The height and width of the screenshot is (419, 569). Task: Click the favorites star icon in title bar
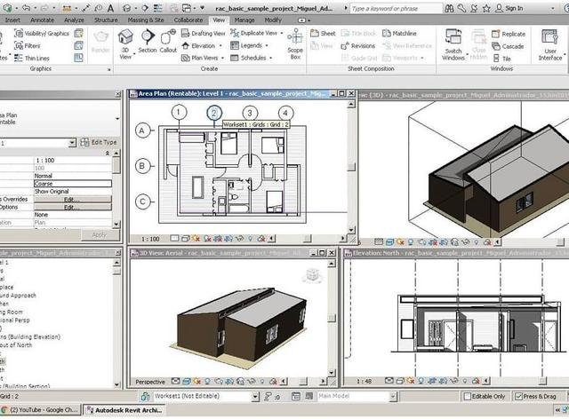point(486,8)
